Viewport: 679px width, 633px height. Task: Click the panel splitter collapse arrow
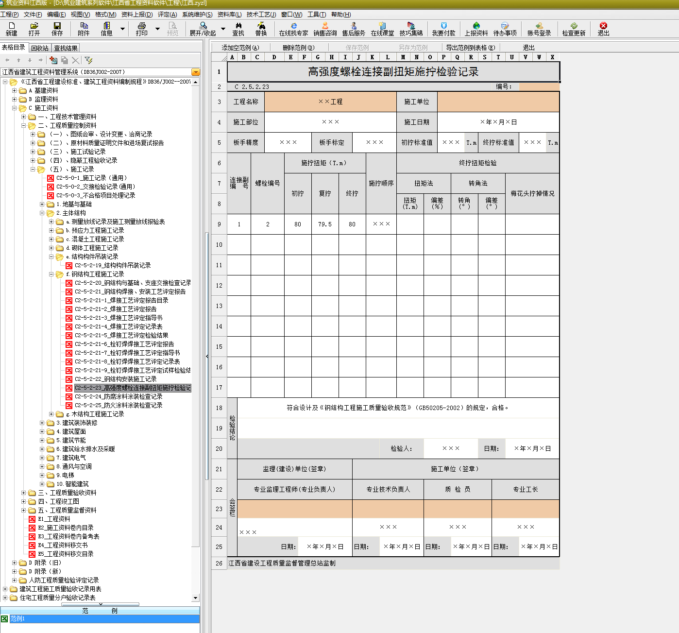[207, 356]
